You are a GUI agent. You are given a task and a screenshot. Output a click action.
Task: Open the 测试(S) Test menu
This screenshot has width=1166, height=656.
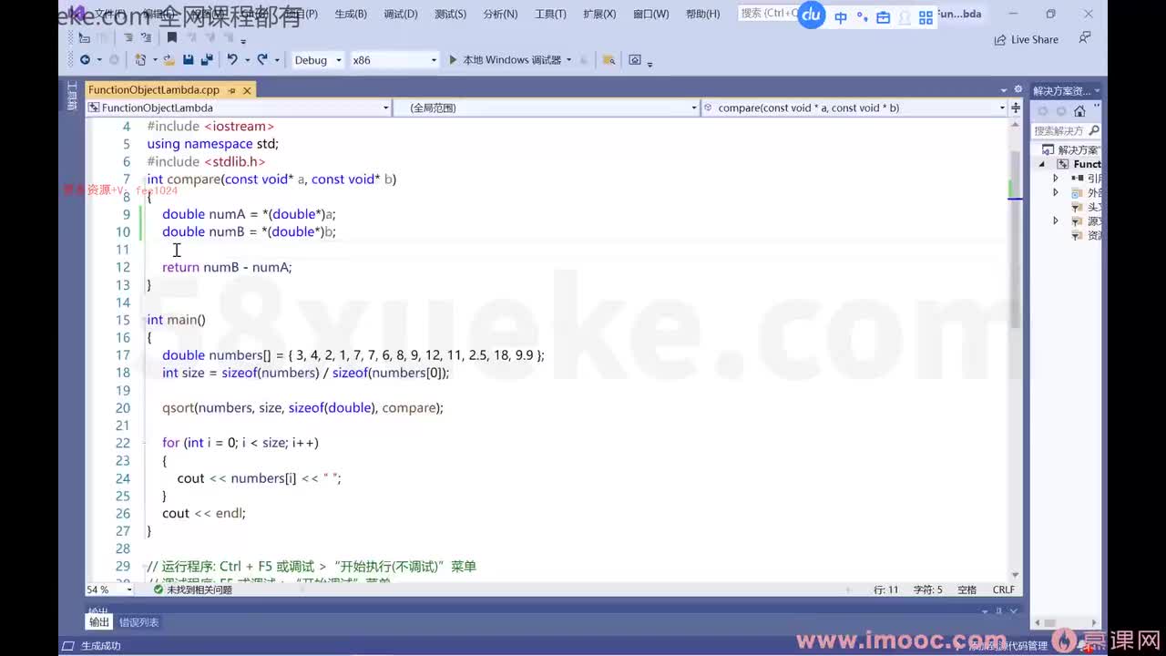tap(450, 14)
